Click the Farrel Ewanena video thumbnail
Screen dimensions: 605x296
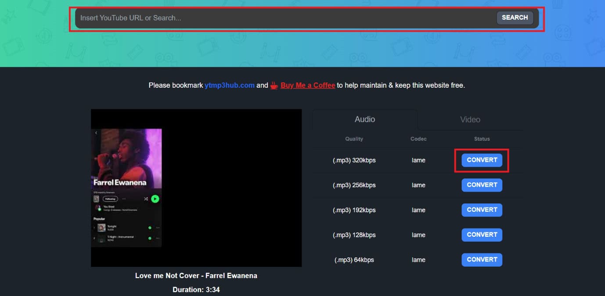coord(196,188)
